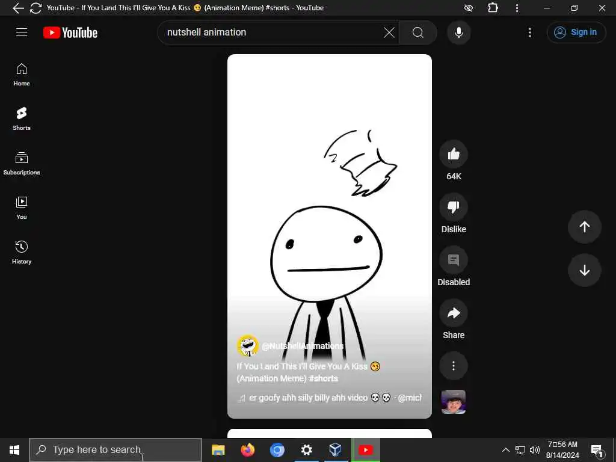Open the sound source thumbnail

click(454, 401)
